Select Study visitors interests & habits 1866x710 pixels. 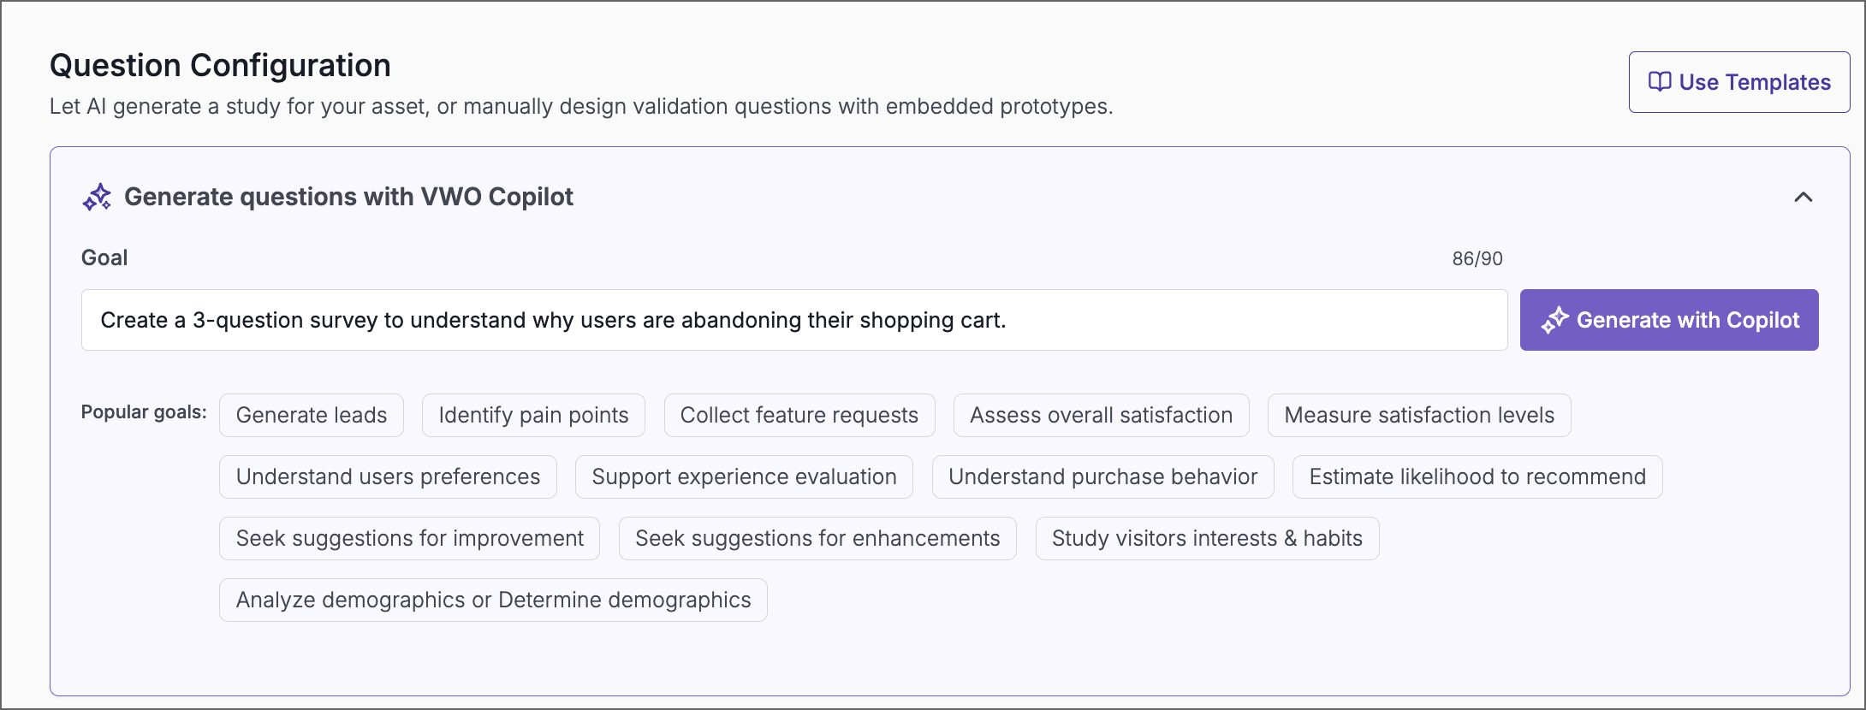1207,538
